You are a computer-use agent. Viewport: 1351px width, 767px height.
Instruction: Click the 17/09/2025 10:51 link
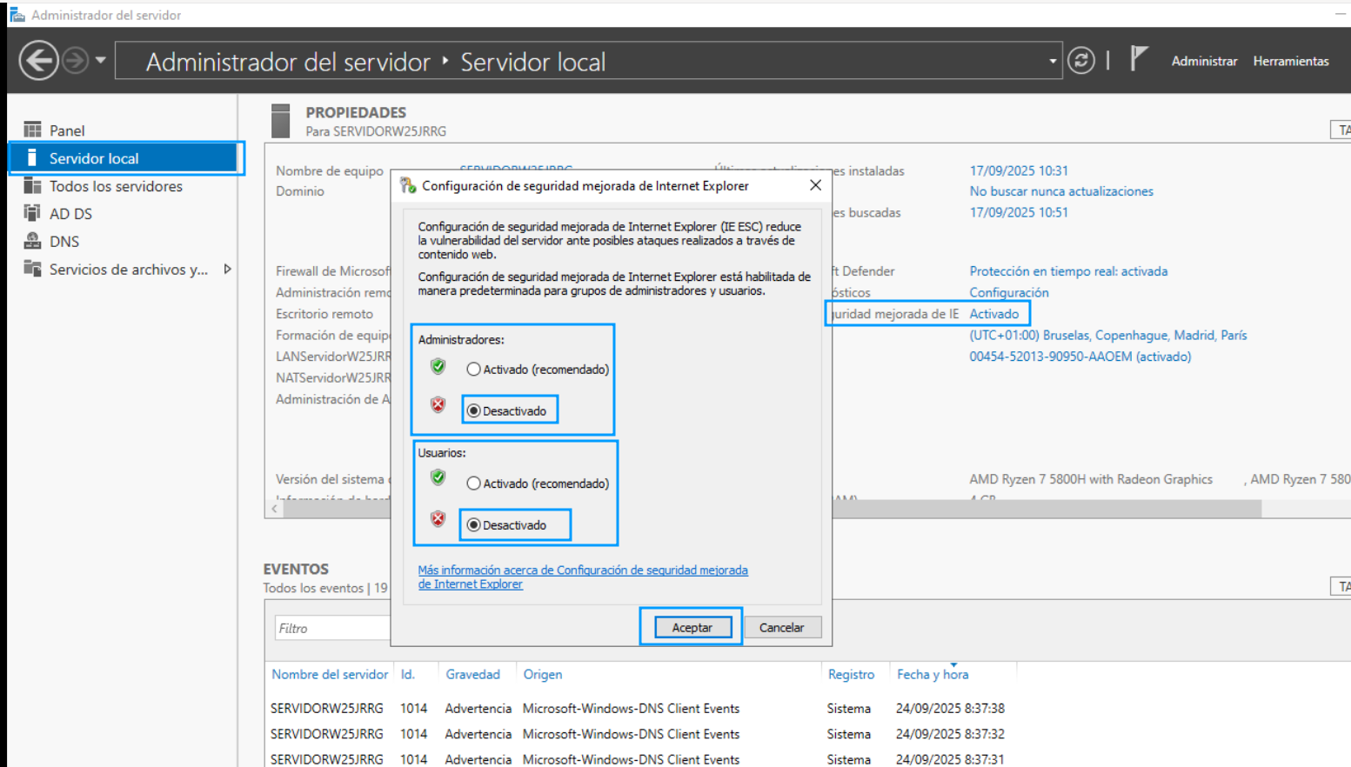1019,212
